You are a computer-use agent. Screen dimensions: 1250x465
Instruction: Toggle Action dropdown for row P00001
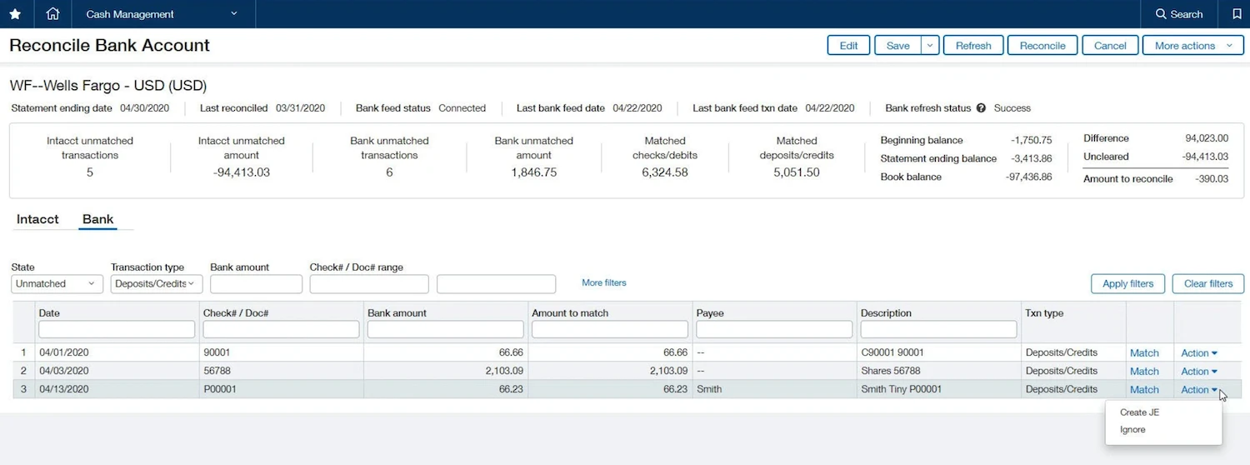click(x=1199, y=390)
